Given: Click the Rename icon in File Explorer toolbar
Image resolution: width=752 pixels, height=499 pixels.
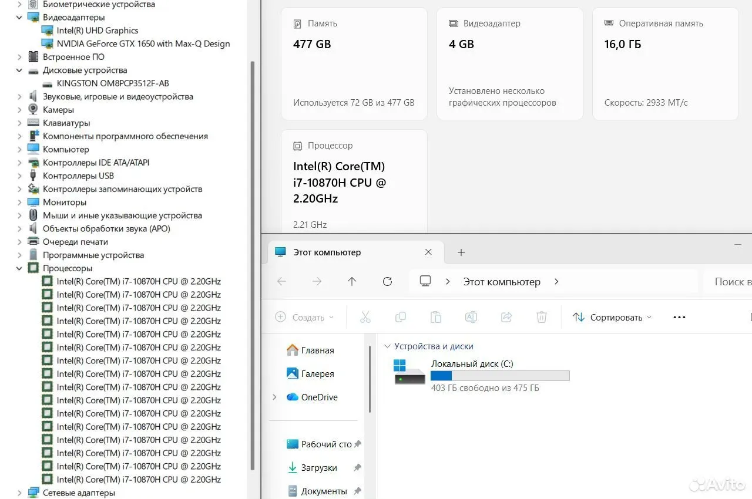Looking at the screenshot, I should coord(471,317).
